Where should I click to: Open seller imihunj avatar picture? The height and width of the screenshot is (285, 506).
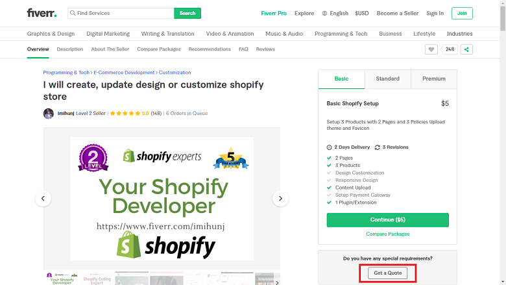point(49,114)
